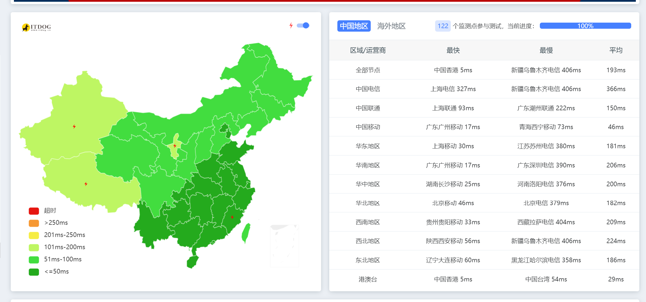Viewport: 646px width, 302px height.
Task: Click the red 超时 legend swatch
Action: [x=34, y=211]
